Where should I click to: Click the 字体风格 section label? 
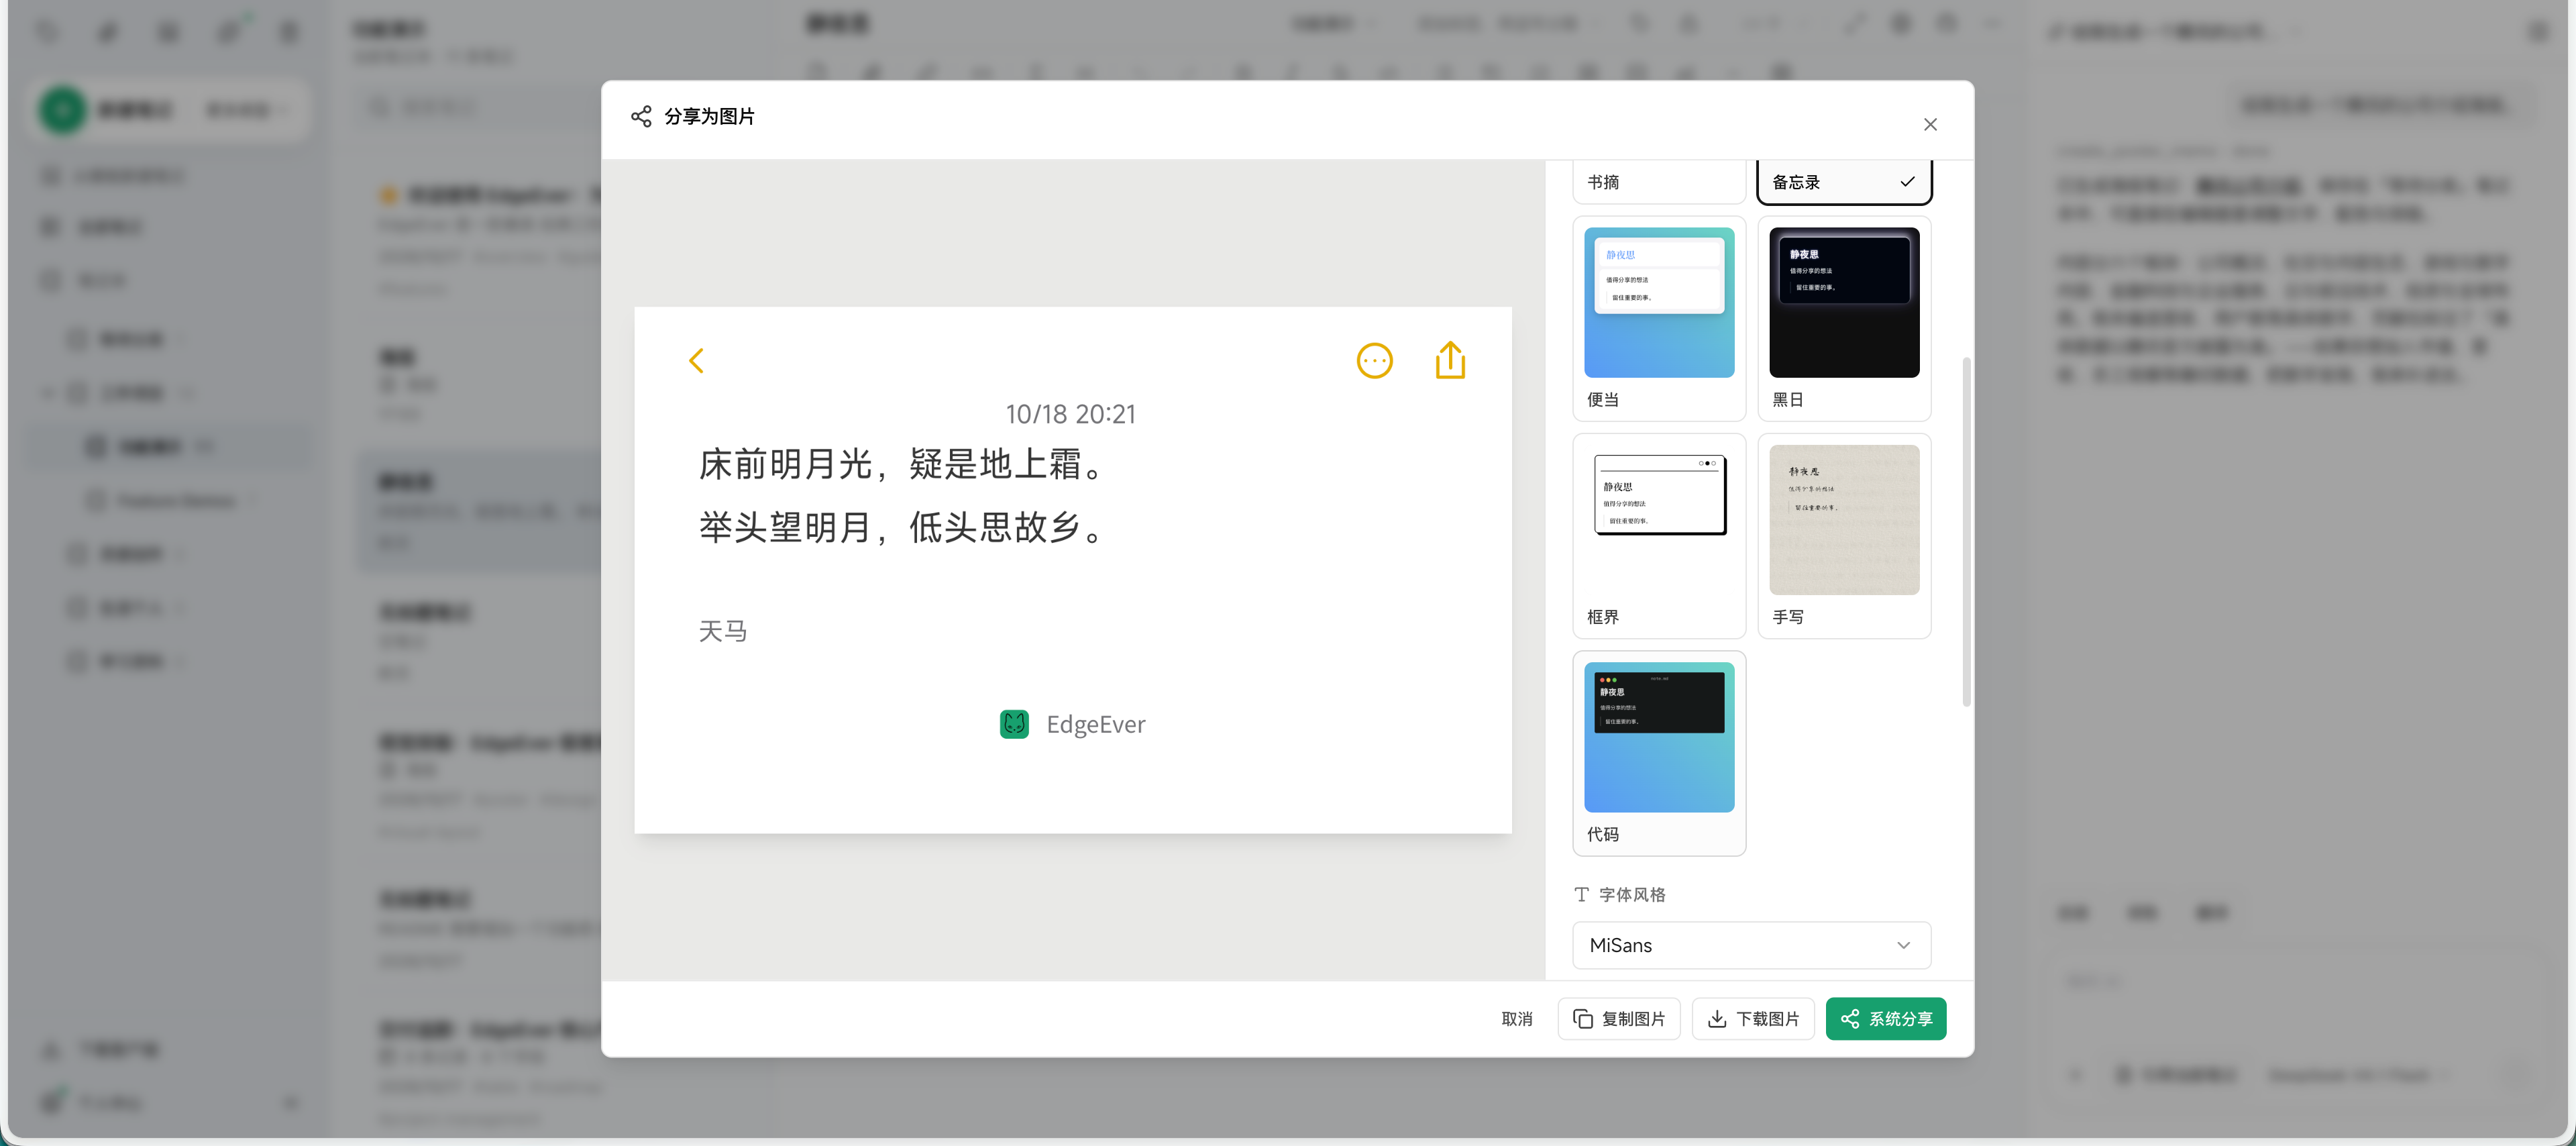(1632, 895)
